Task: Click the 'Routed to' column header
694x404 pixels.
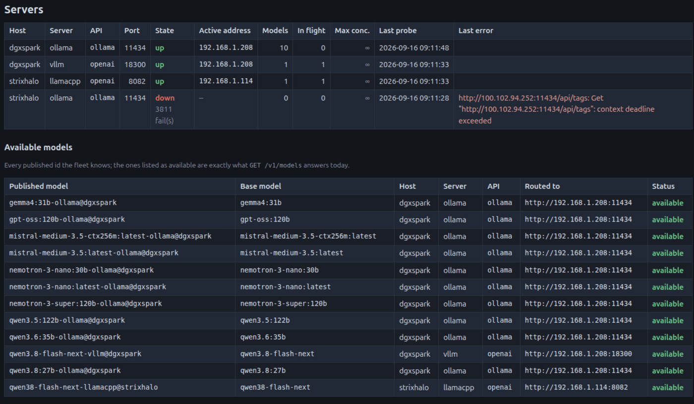Action: pos(542,186)
